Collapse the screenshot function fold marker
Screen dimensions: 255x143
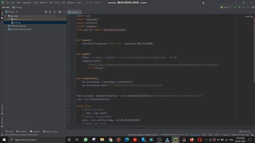(x=76, y=79)
